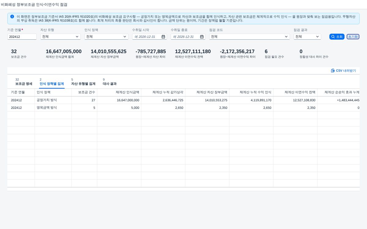The image size is (367, 229).
Task: Focus the 기준 연월 input field
Action: pyautogui.click(x=22, y=37)
